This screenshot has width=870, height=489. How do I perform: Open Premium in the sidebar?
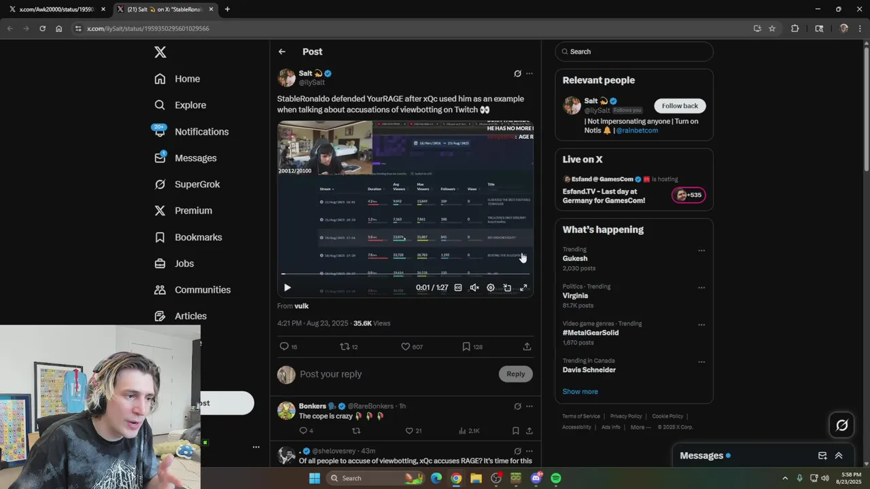click(x=184, y=211)
